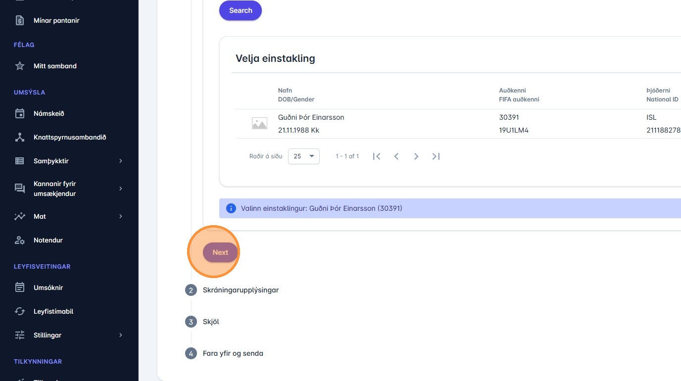
Task: Open Kannanir fyrir umsækjendur menu item
Action: point(54,189)
